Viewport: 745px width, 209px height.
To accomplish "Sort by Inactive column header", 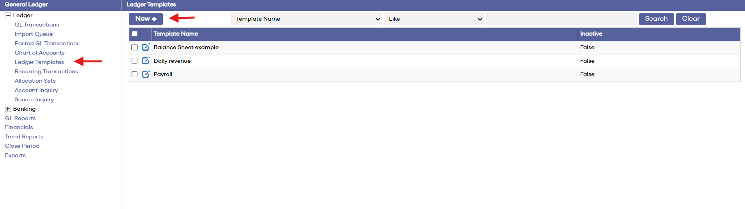I will [591, 34].
